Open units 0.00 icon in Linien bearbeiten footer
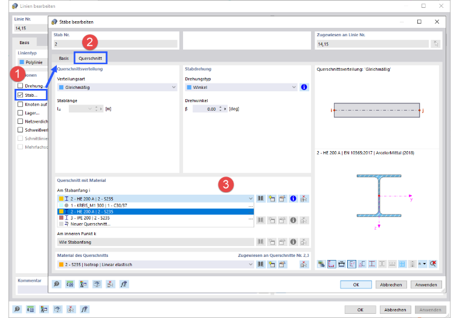Image resolution: width=459 pixels, height=318 pixels. (30, 309)
